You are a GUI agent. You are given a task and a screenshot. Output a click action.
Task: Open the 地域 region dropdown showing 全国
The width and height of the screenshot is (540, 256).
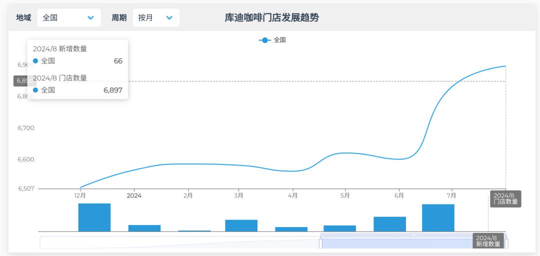click(x=69, y=17)
